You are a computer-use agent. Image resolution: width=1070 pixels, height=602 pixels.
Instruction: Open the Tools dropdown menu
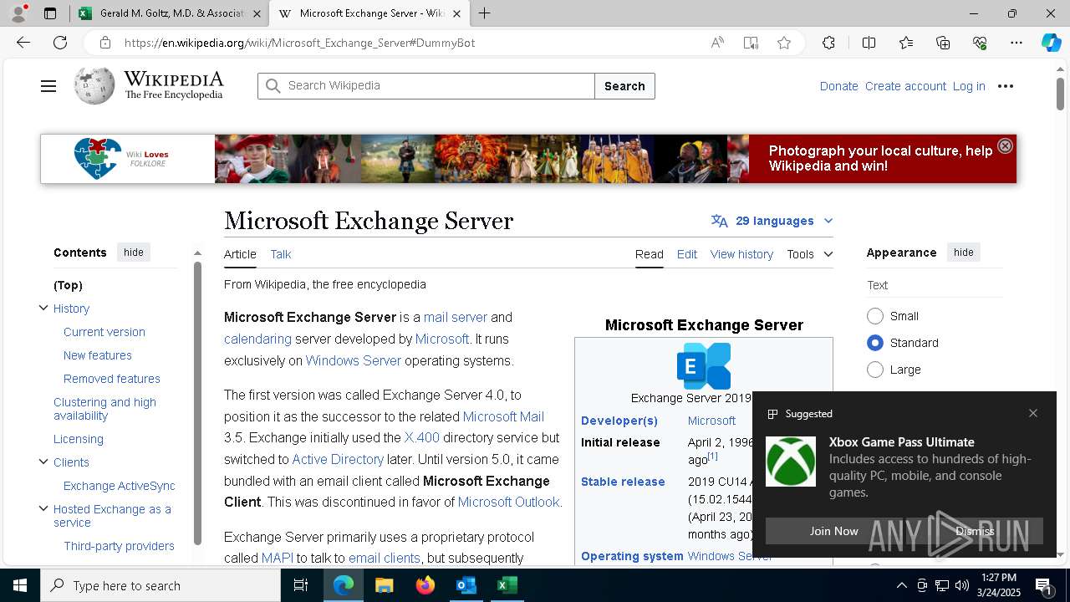pos(809,254)
